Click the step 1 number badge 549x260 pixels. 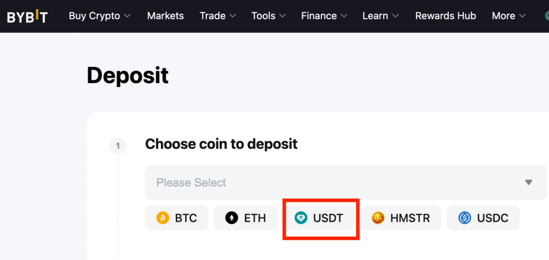pos(117,145)
